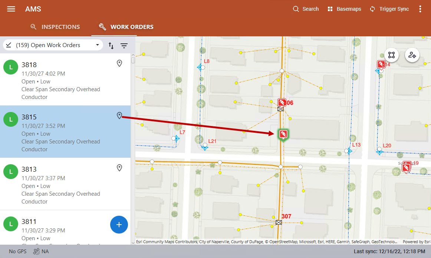The image size is (431, 258).
Task: Select the green highlighted work order map marker
Action: pyautogui.click(x=283, y=134)
